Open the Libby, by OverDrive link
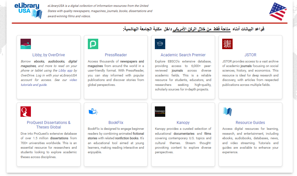This screenshot has height=176, width=297. [x=48, y=55]
